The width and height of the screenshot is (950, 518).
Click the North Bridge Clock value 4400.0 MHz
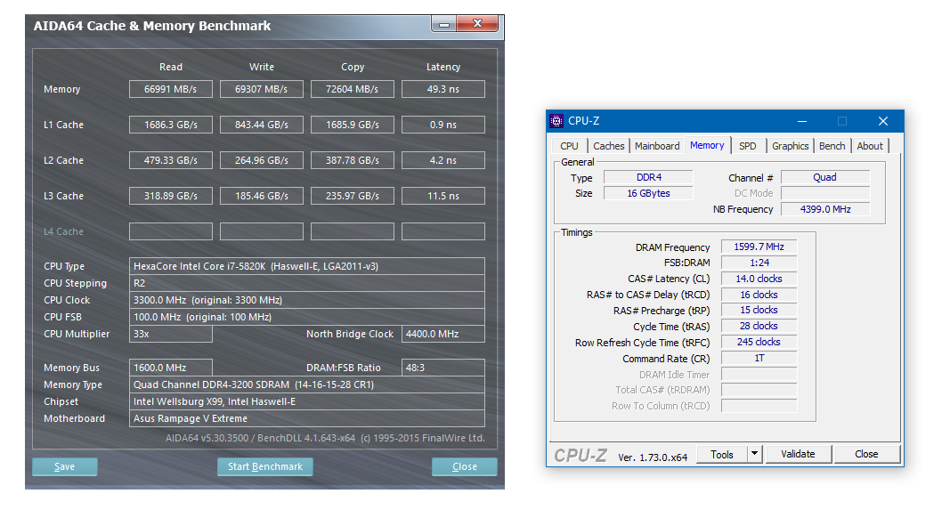[443, 334]
